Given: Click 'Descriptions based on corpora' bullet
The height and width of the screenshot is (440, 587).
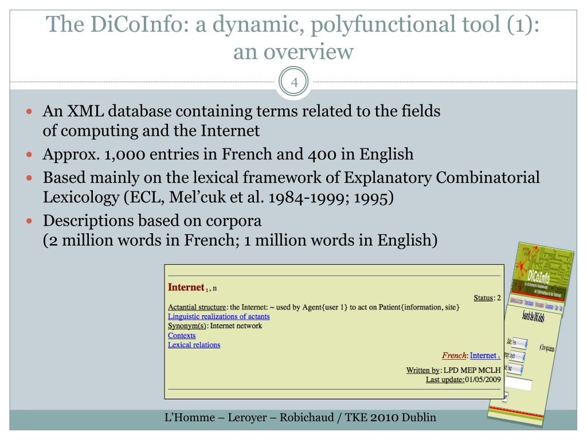Looking at the screenshot, I should tap(240, 230).
